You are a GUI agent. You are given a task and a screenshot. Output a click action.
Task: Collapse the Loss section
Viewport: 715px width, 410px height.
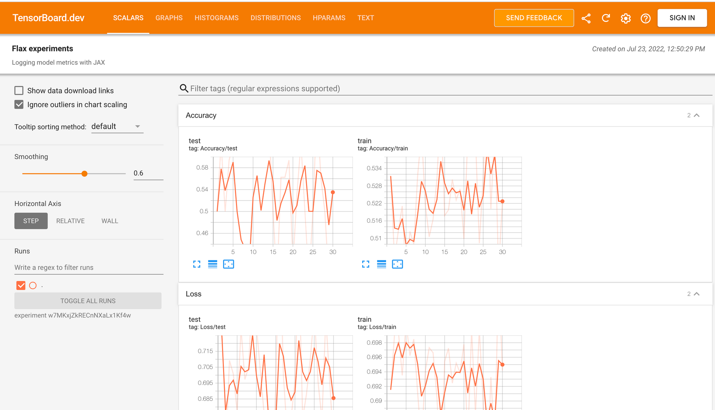click(x=696, y=294)
